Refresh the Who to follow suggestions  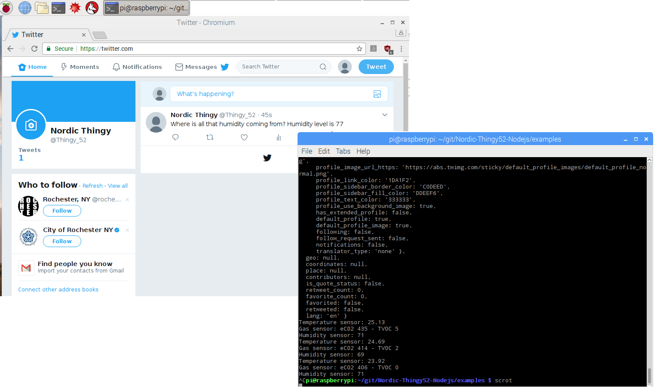92,186
